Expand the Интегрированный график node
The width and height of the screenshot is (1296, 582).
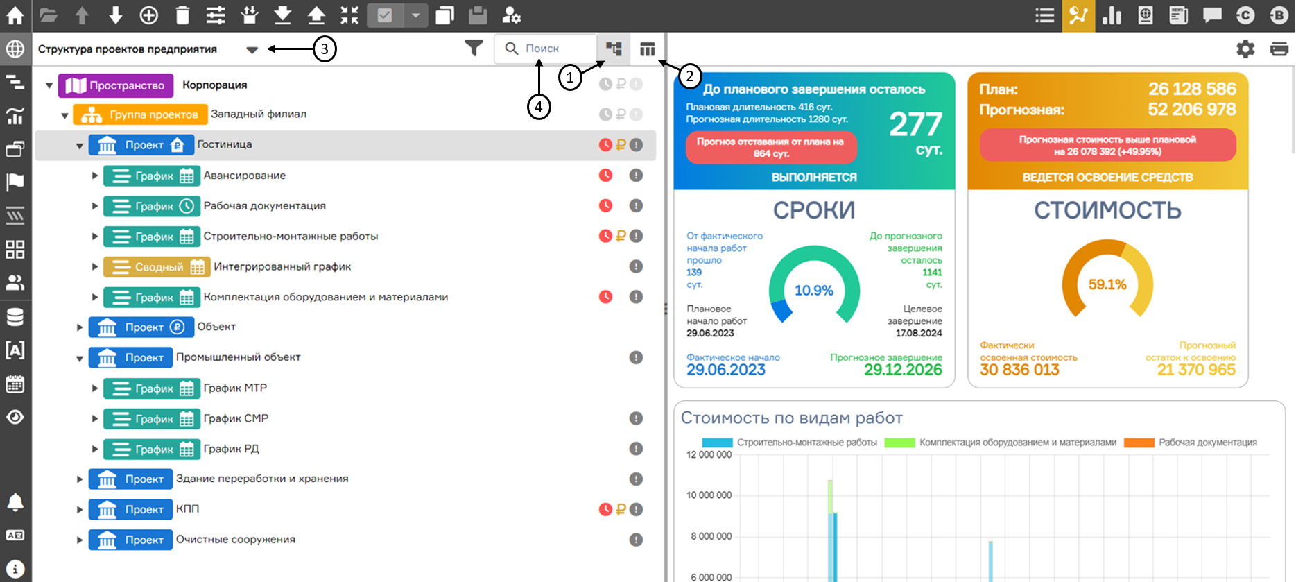(95, 266)
